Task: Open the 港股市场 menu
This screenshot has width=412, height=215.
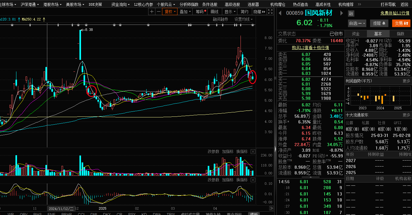Action: (53, 4)
